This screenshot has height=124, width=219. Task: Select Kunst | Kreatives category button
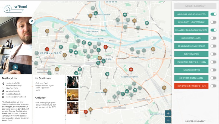click(191, 70)
